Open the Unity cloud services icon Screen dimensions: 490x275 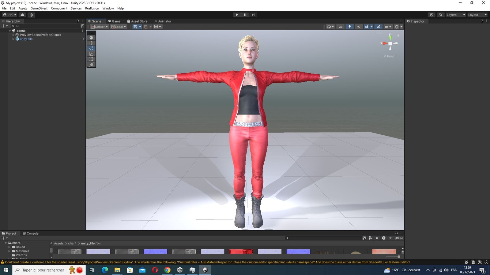[22, 15]
